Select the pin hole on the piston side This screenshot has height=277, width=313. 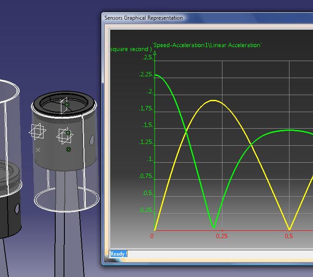click(92, 140)
